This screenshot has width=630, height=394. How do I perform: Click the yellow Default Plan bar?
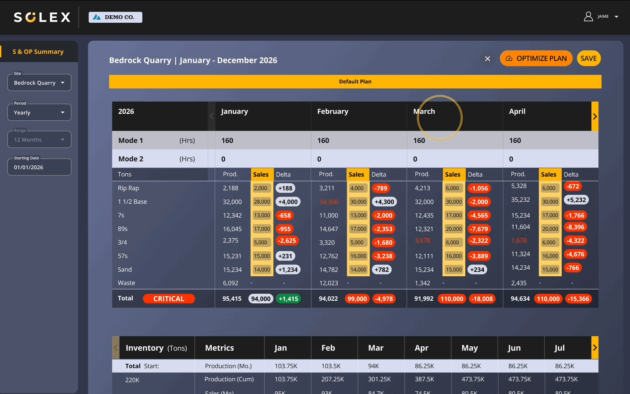click(355, 81)
